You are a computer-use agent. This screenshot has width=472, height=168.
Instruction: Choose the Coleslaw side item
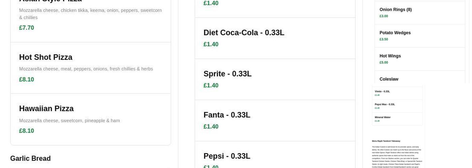[x=389, y=79]
